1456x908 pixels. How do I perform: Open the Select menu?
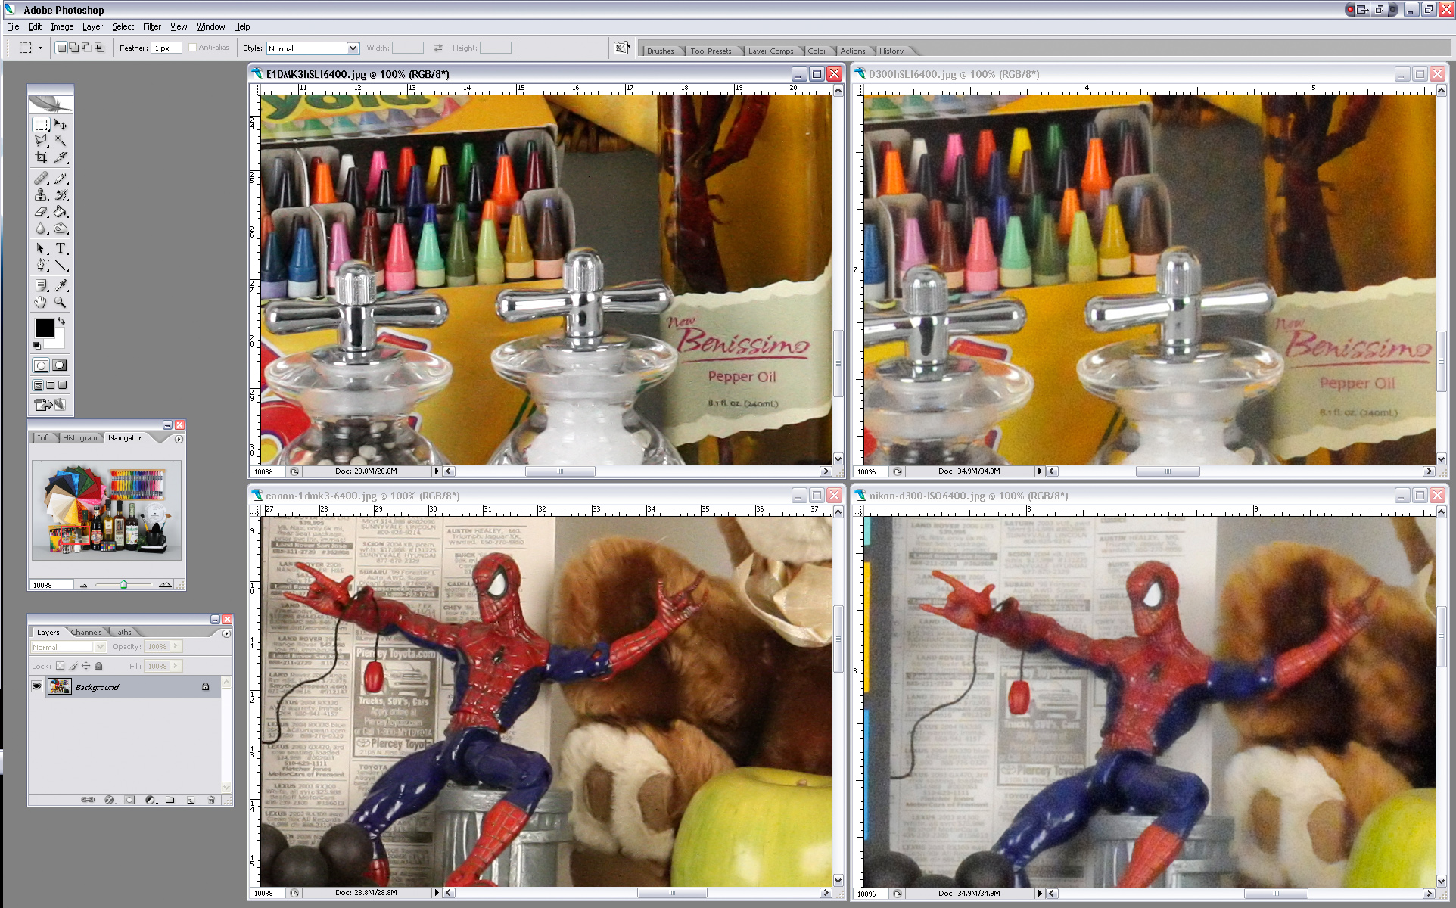pyautogui.click(x=123, y=26)
